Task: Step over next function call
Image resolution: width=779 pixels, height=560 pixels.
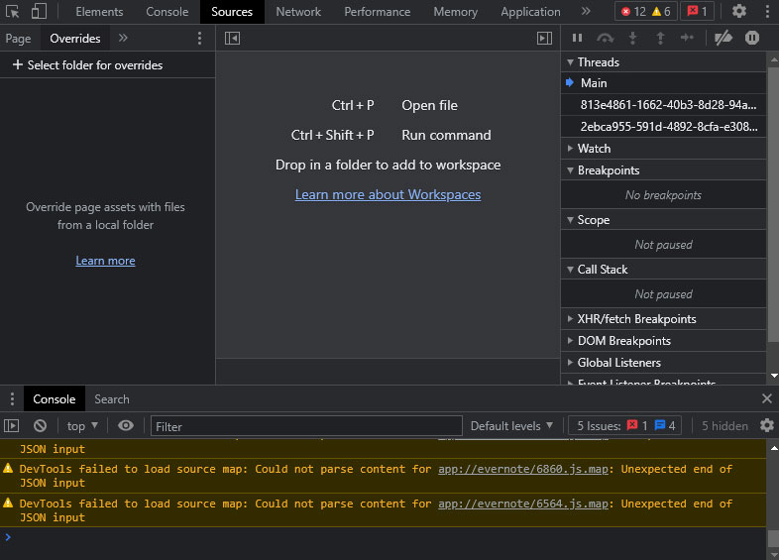Action: point(606,38)
